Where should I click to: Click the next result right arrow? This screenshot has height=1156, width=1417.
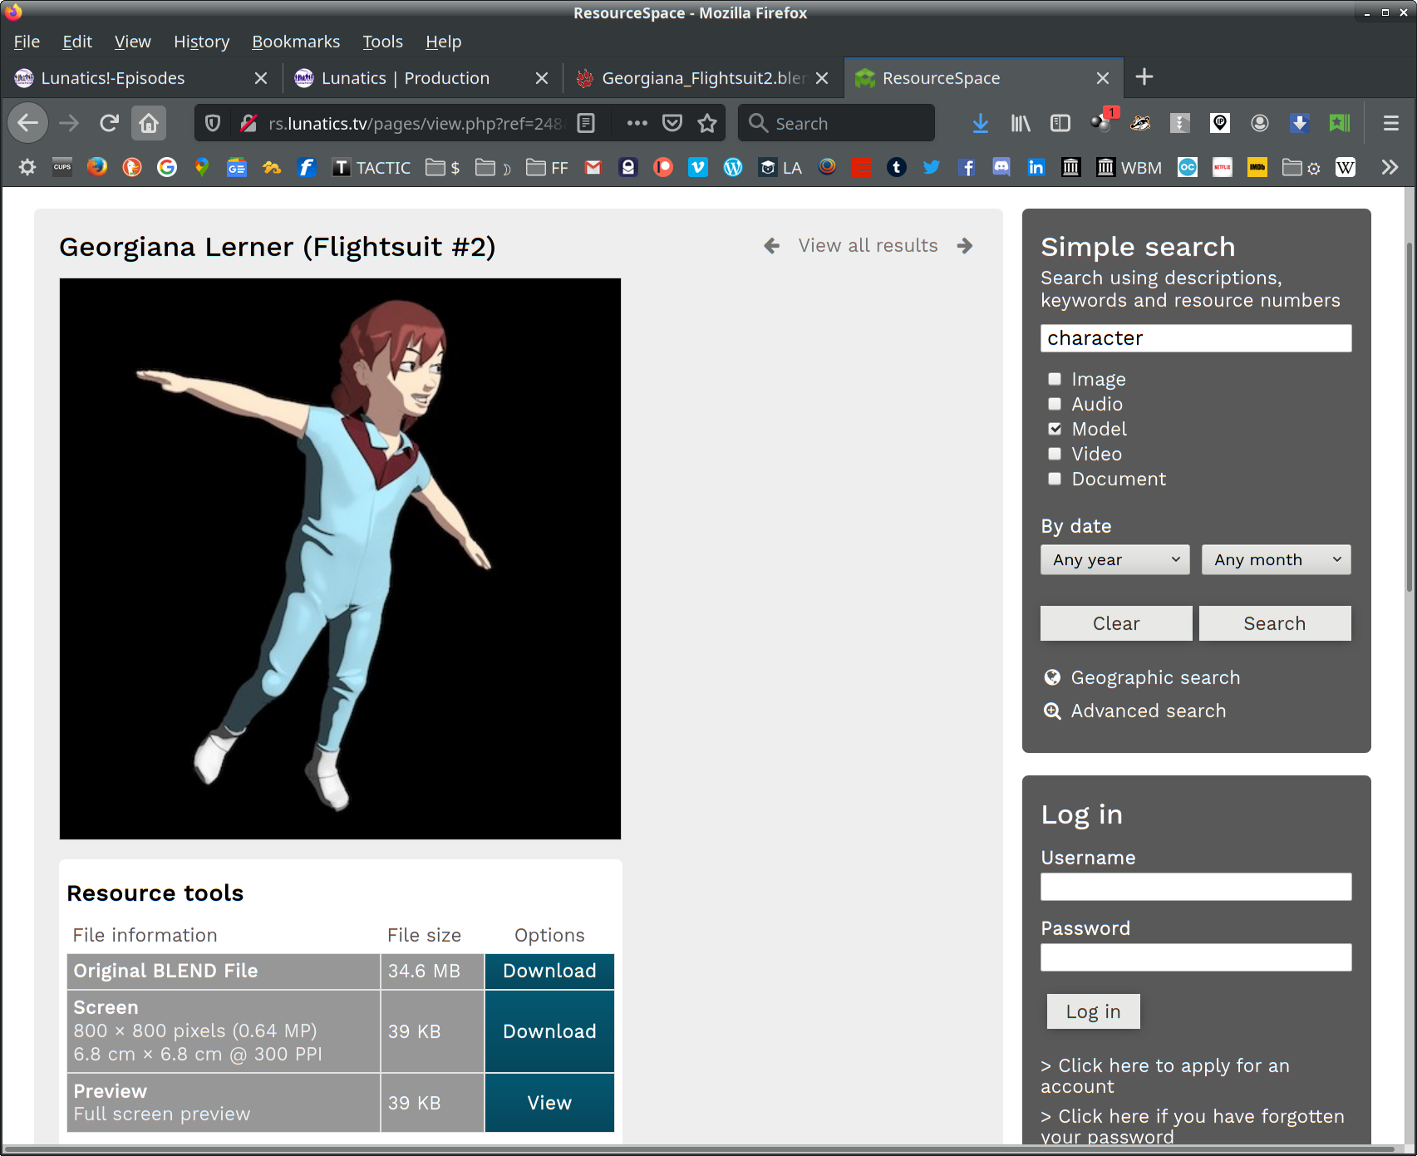click(x=964, y=246)
